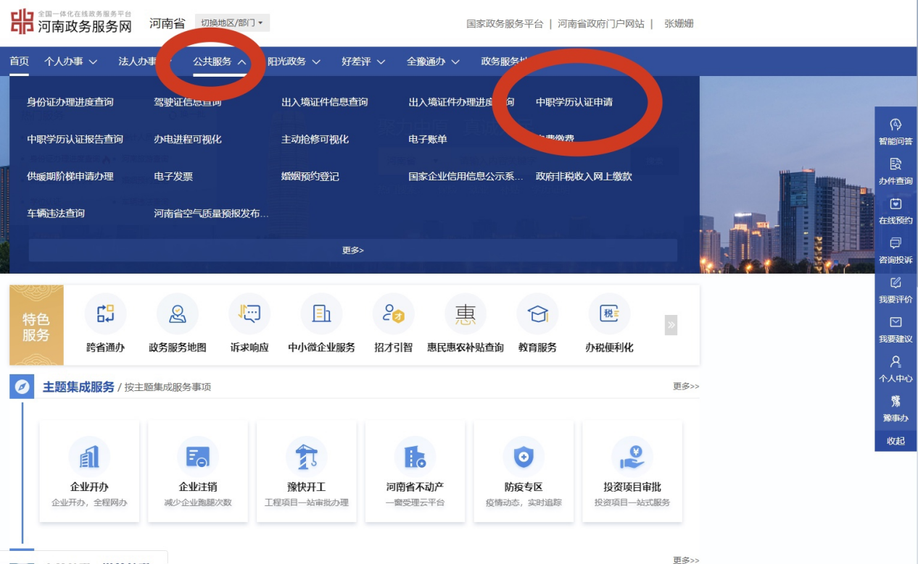Open the 政务服务地图 icon
Image resolution: width=918 pixels, height=564 pixels.
click(x=177, y=314)
